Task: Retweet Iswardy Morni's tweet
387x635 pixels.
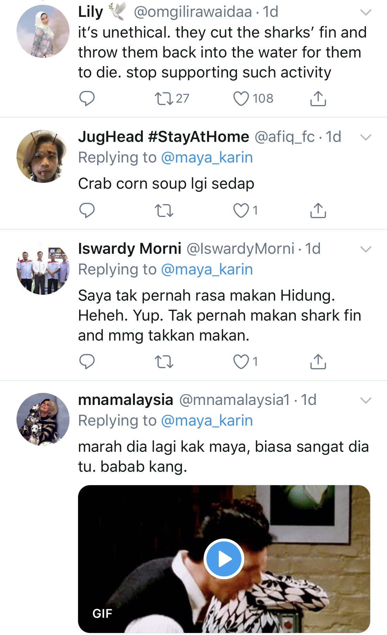Action: [164, 362]
